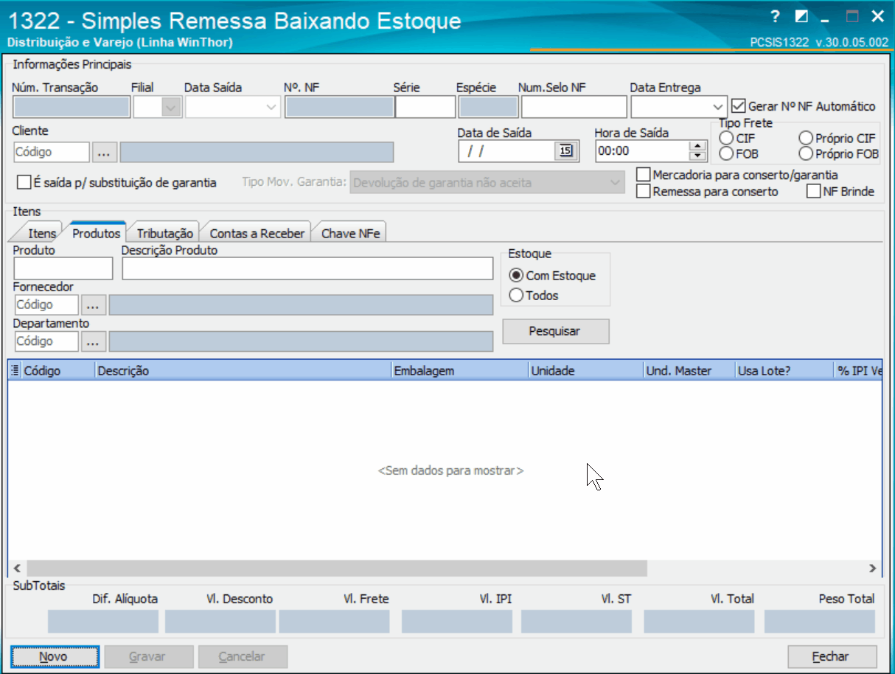Select FOB freight type
This screenshot has height=674, width=895.
pos(727,154)
